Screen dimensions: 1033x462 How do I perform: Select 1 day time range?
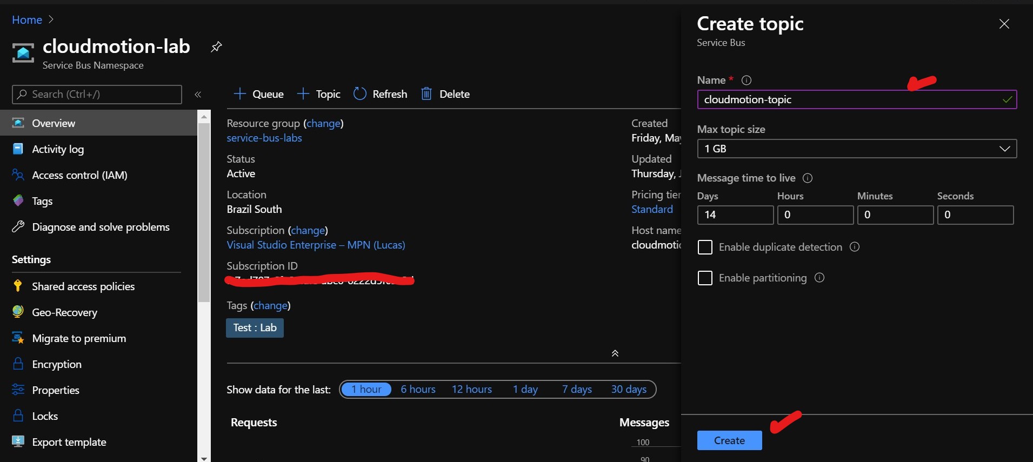click(525, 389)
